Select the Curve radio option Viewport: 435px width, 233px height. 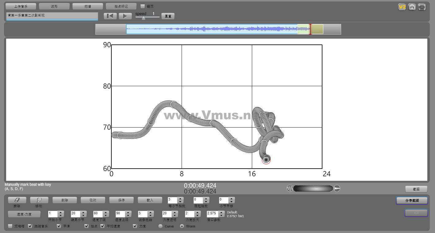pyautogui.click(x=160, y=226)
